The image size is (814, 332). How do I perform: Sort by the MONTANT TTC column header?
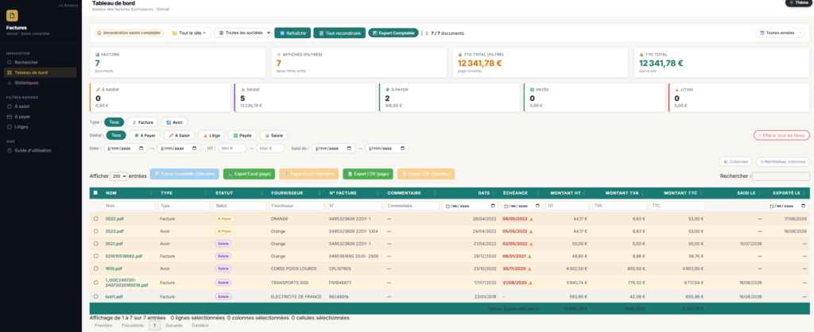[x=676, y=193]
